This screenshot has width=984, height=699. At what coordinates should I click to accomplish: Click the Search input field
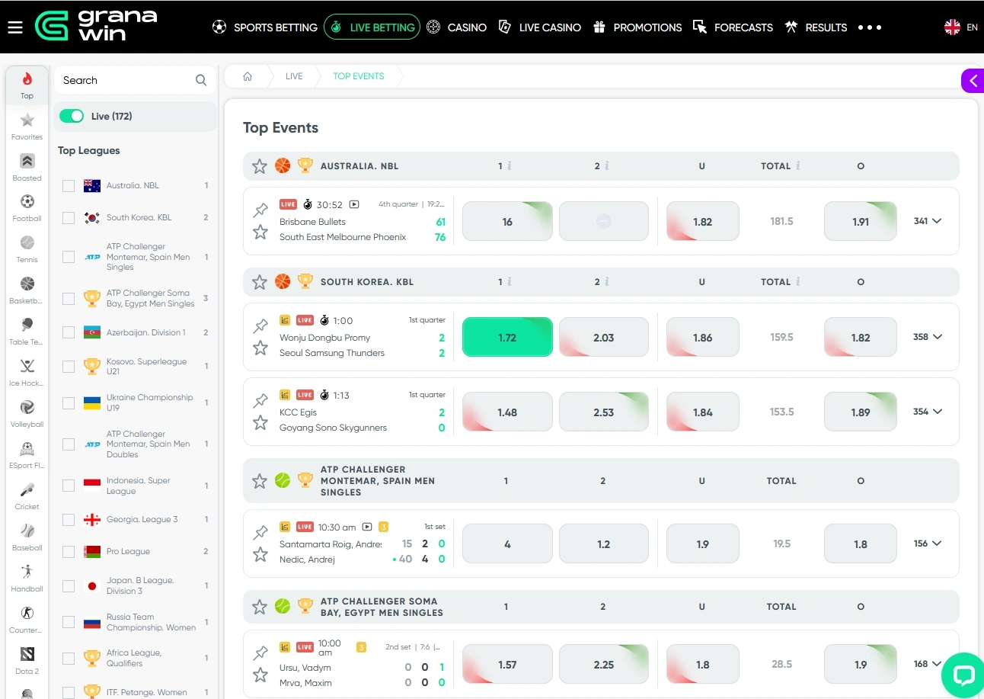(126, 80)
